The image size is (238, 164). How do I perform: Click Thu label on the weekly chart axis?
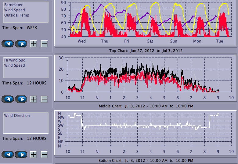(x=104, y=41)
